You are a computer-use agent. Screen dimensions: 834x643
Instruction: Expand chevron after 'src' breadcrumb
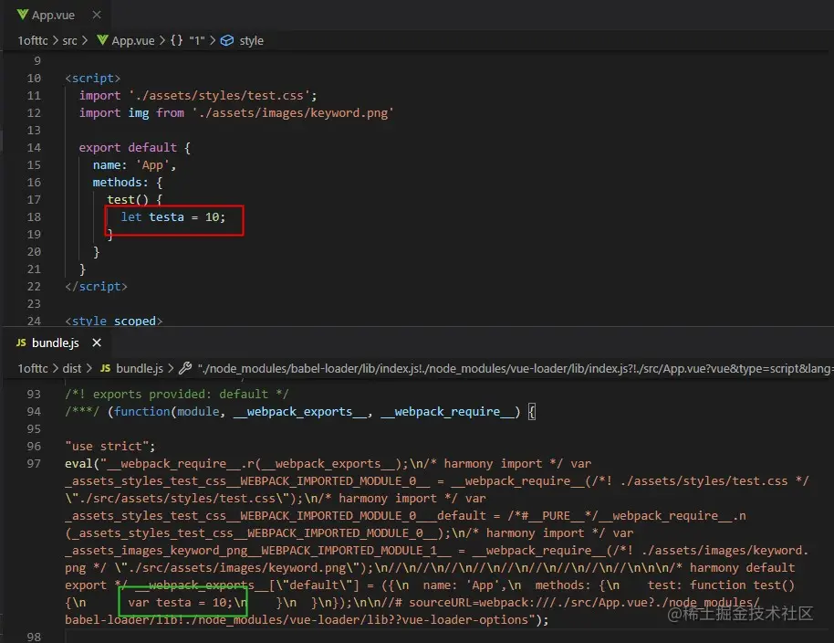click(84, 40)
